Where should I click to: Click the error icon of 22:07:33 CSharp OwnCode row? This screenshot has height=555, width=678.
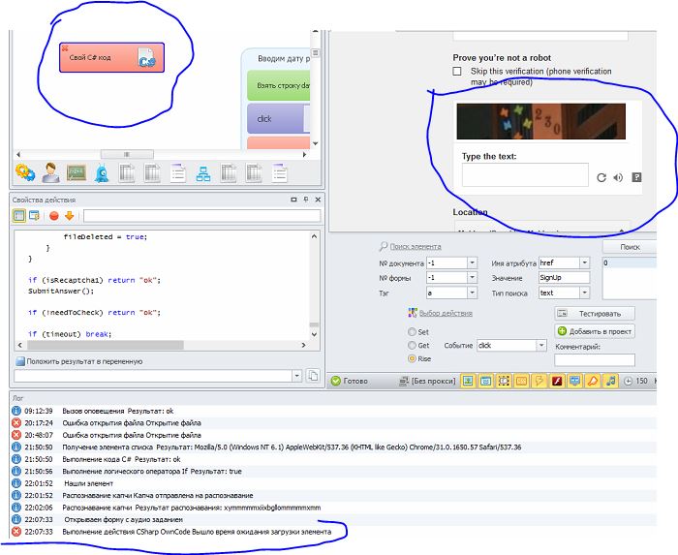coord(16,532)
